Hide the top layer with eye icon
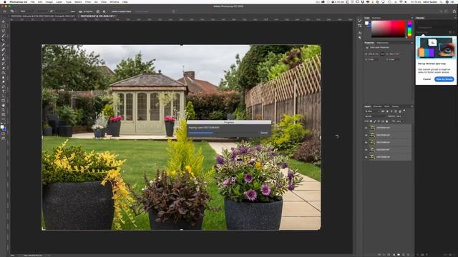The image size is (458, 257). (x=366, y=128)
